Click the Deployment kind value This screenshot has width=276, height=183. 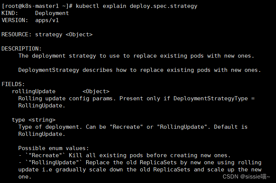tap(52, 13)
